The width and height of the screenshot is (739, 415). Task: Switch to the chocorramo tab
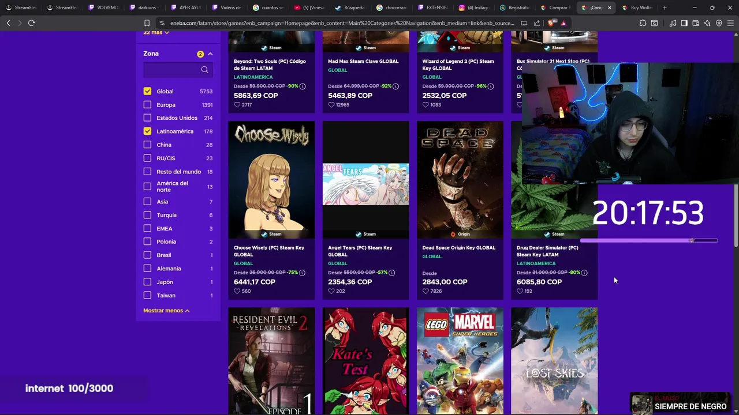391,7
